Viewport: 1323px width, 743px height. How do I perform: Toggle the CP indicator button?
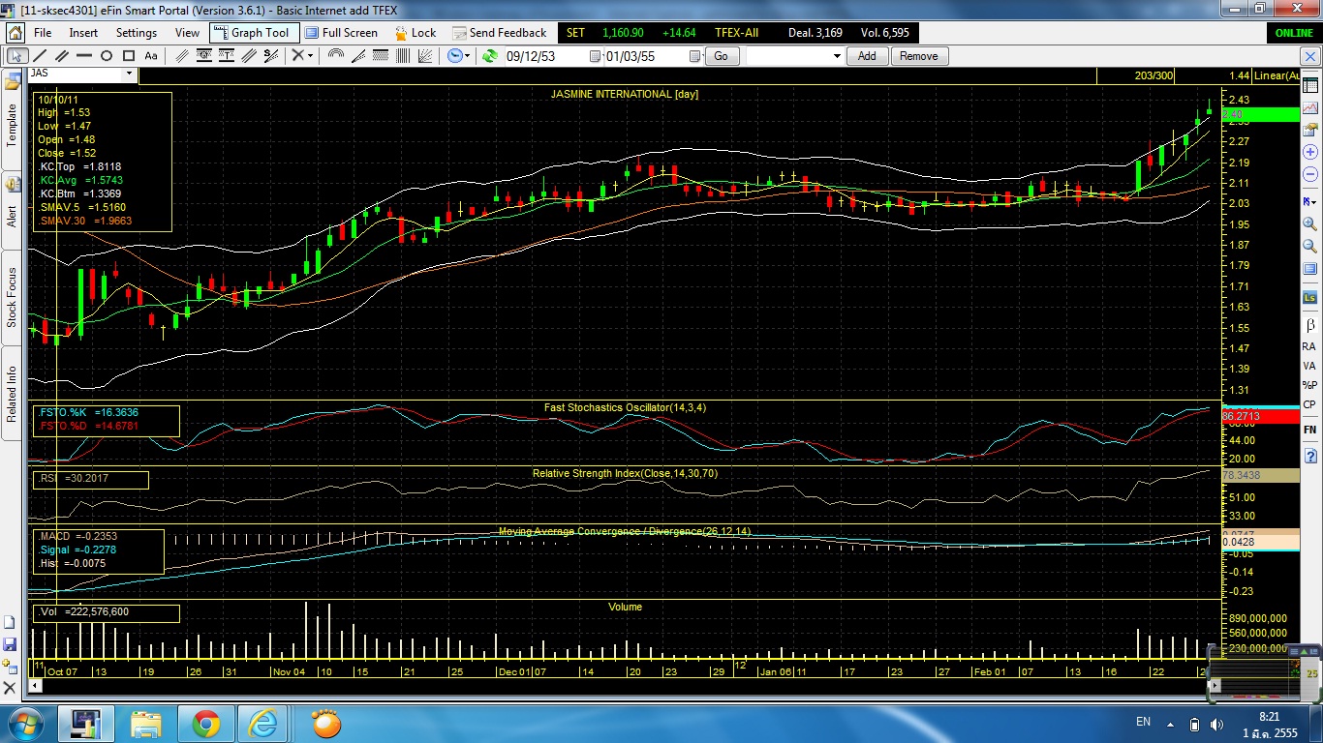tap(1309, 404)
